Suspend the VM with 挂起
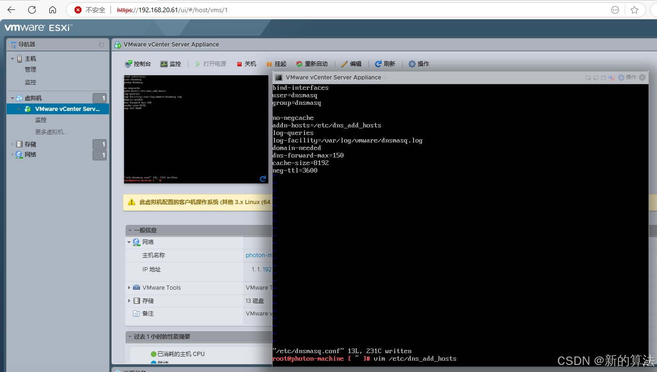This screenshot has width=657, height=372. [276, 64]
